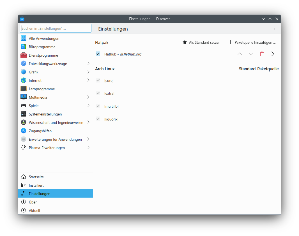Click the Installiert list icon
Viewport: 299px width, 236px height.
(x=24, y=185)
